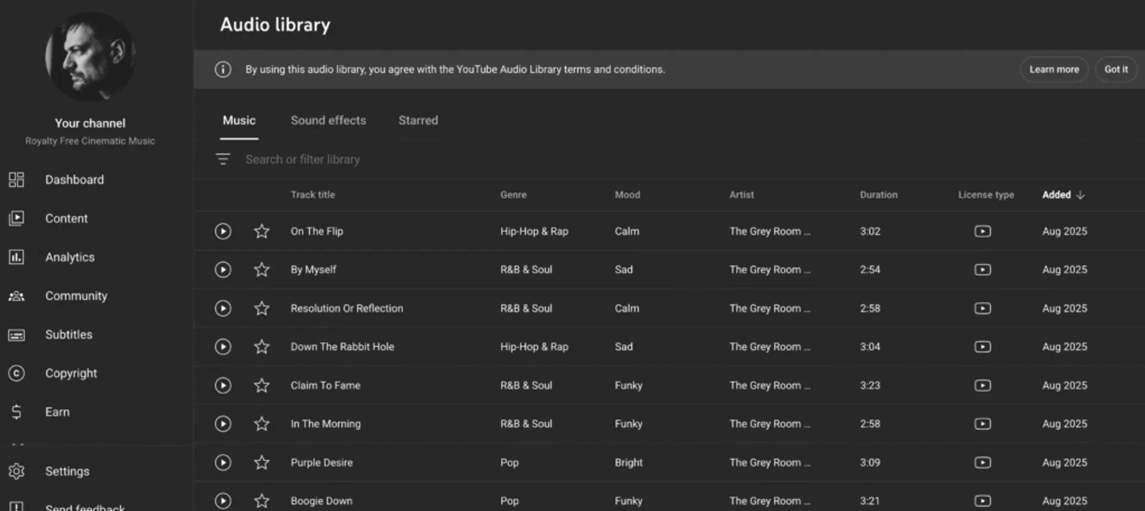This screenshot has height=511, width=1145.
Task: Sort by the Added column arrow
Action: (1081, 195)
